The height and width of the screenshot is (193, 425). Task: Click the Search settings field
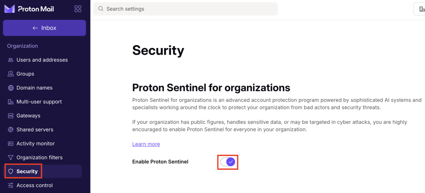[187, 9]
